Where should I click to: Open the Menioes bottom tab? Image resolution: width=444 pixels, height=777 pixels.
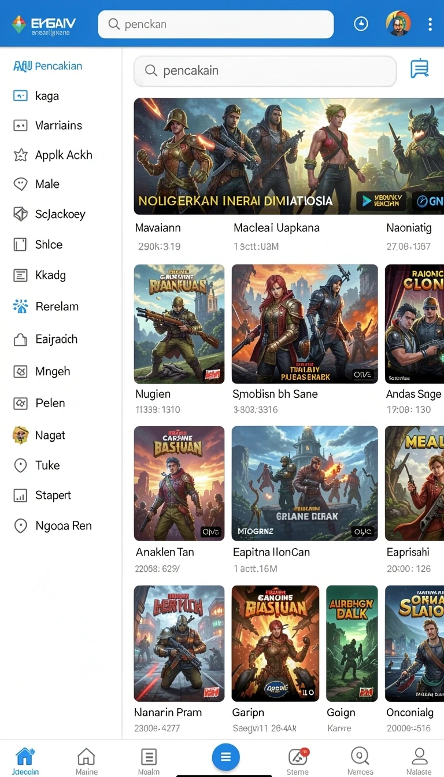click(360, 760)
